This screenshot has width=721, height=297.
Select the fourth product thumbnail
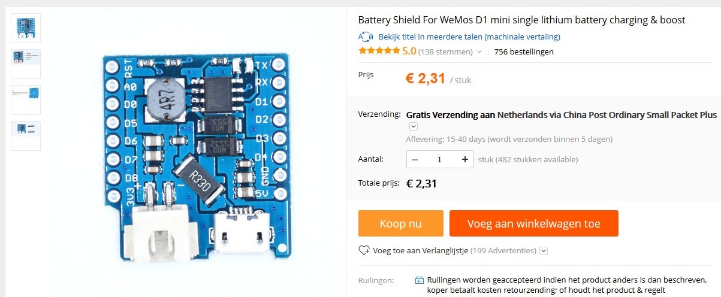tap(26, 136)
